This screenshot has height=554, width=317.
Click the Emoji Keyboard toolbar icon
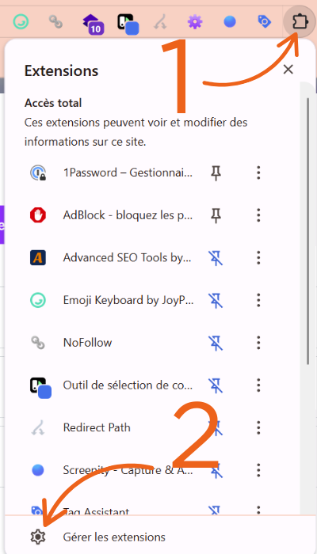tap(21, 22)
